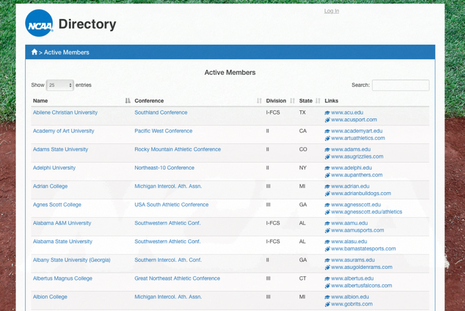Open Agnes Scott College entry
Screen dimensions: 465x311
(x=57, y=205)
